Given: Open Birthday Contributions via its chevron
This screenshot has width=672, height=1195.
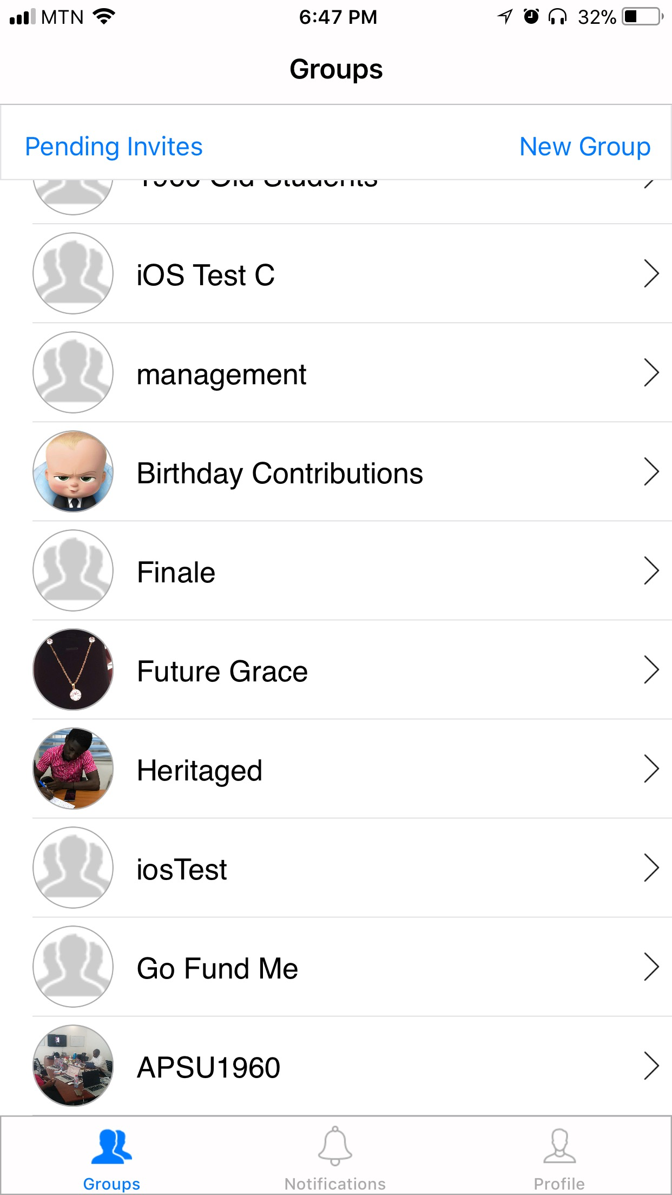Looking at the screenshot, I should (x=651, y=472).
